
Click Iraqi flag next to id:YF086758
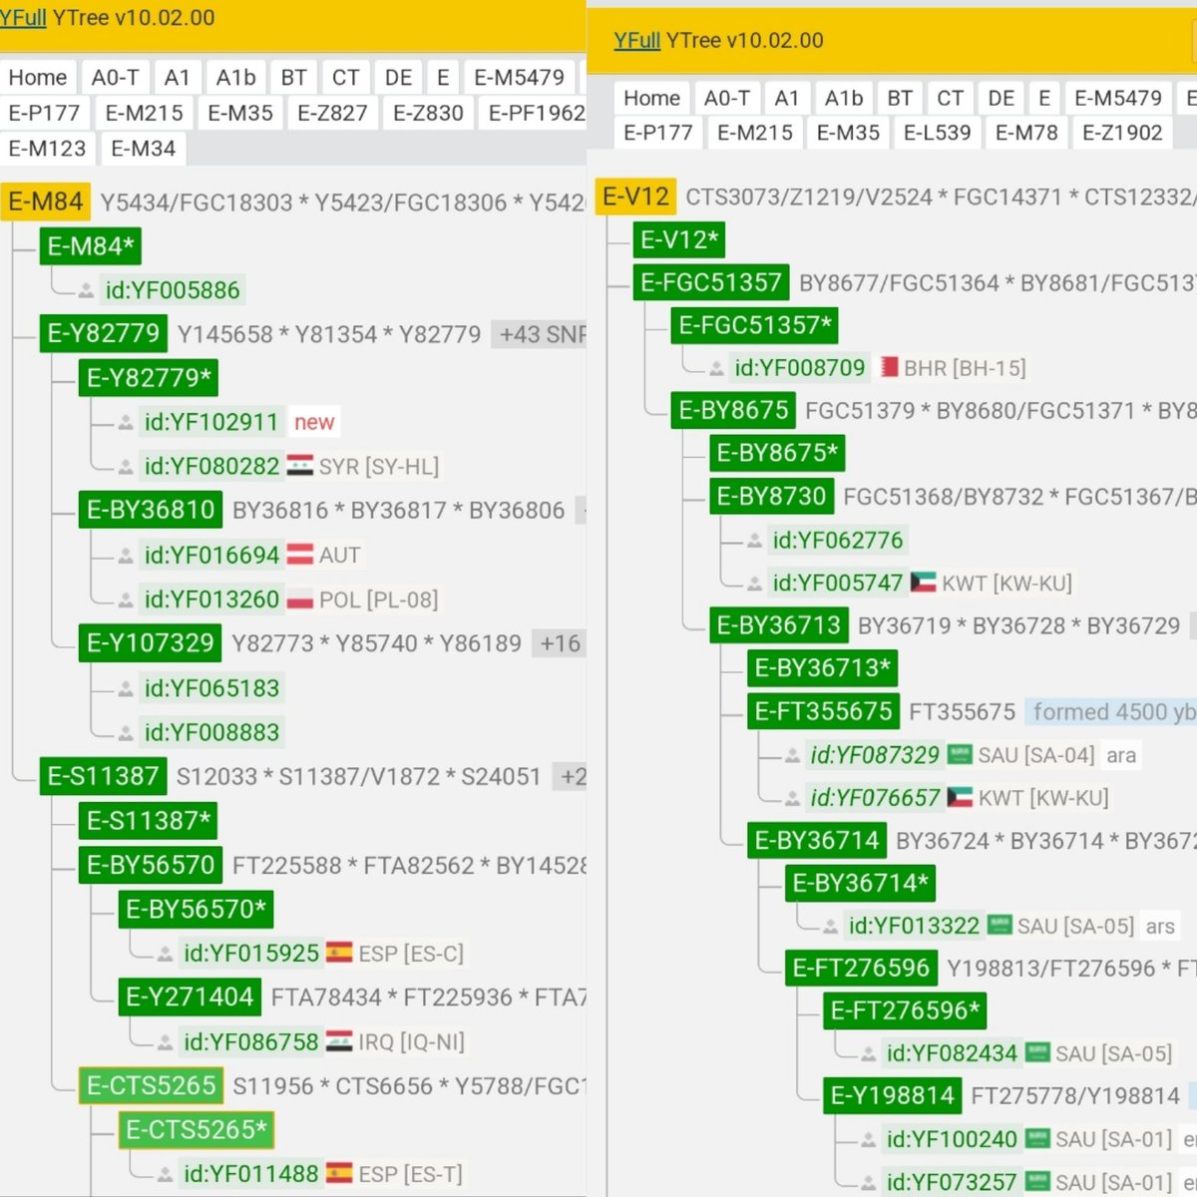point(339,1040)
